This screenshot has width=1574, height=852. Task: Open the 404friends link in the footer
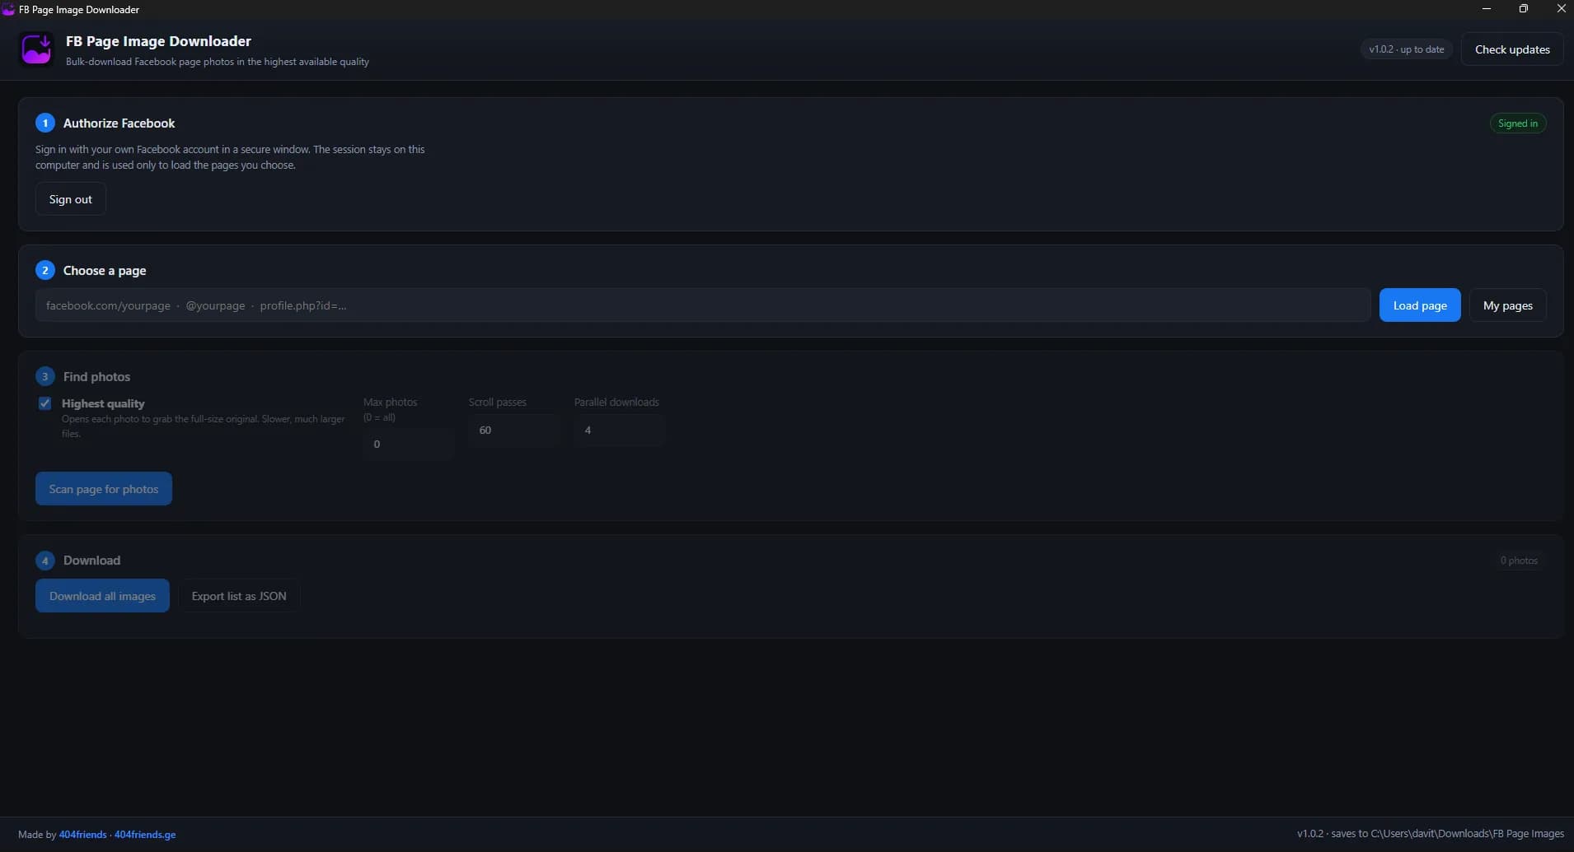point(82,835)
